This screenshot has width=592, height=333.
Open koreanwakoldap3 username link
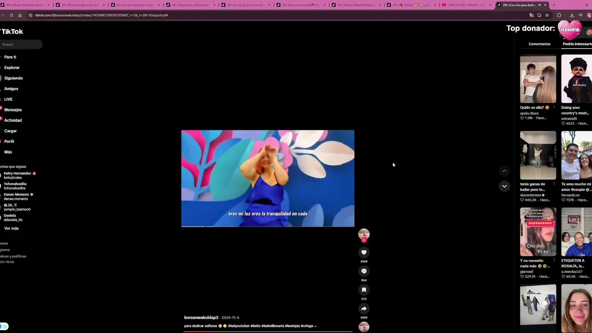pos(201,318)
